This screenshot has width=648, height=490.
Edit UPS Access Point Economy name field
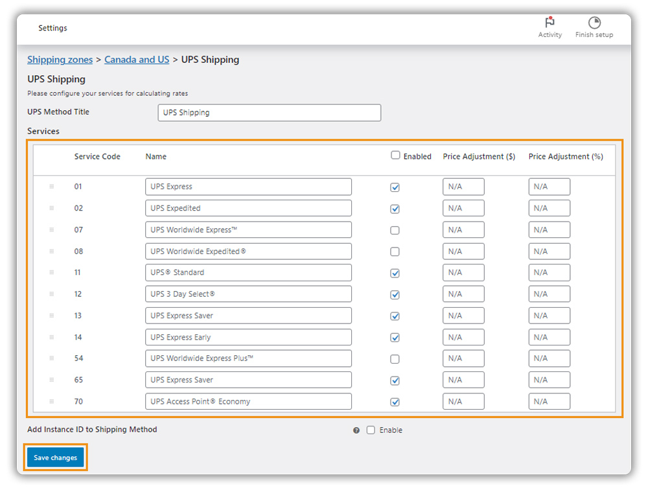pos(248,401)
